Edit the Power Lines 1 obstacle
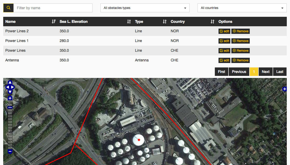 coord(224,41)
